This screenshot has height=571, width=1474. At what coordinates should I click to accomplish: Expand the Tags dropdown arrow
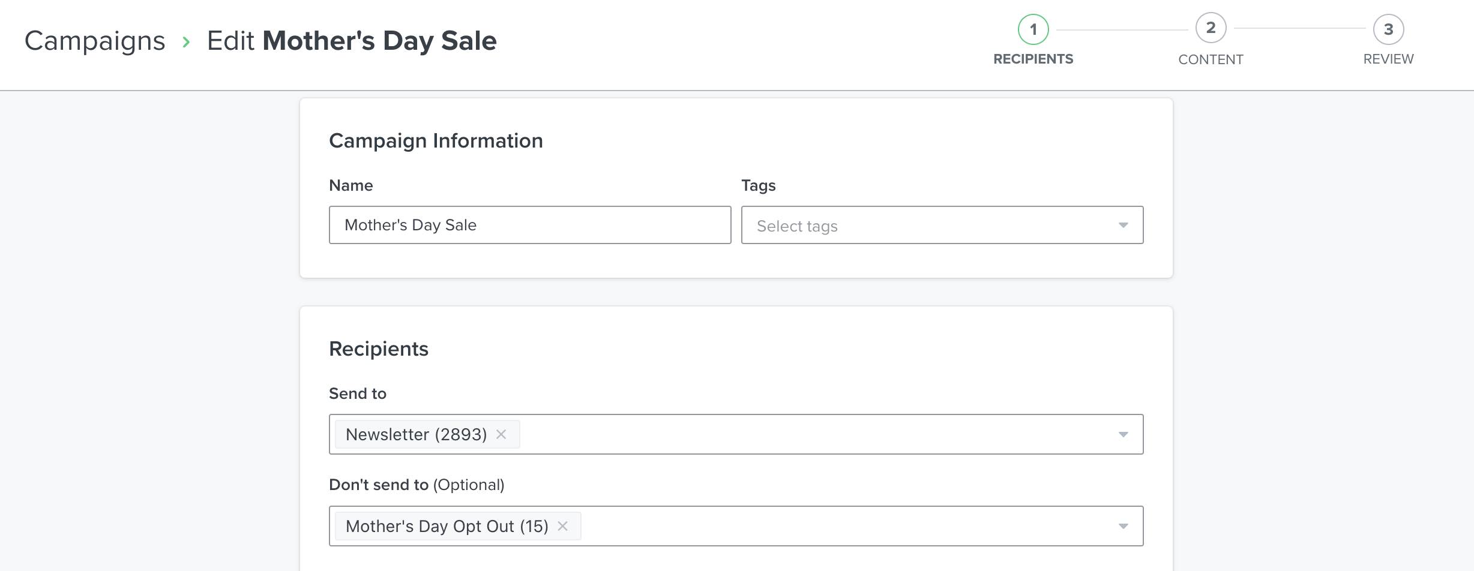point(1123,226)
